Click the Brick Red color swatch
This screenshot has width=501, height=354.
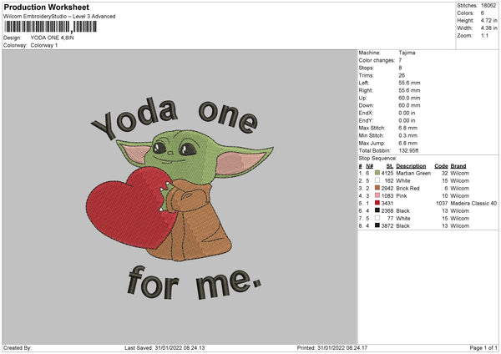pos(377,188)
